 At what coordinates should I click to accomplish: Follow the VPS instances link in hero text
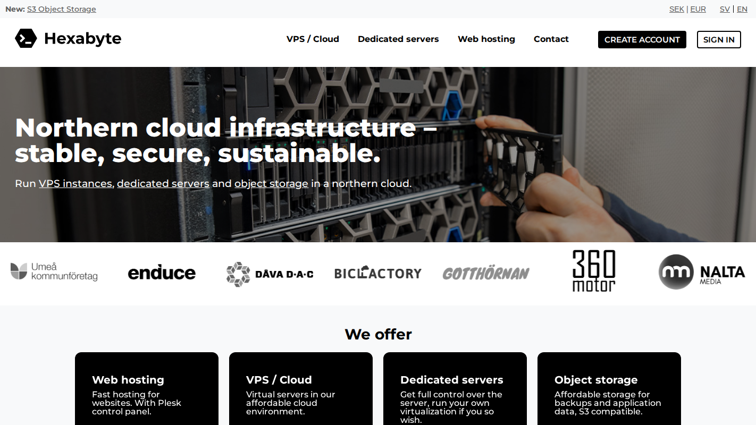coord(75,184)
